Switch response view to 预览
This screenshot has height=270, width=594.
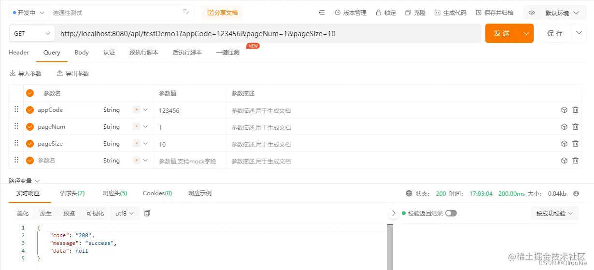tap(69, 213)
